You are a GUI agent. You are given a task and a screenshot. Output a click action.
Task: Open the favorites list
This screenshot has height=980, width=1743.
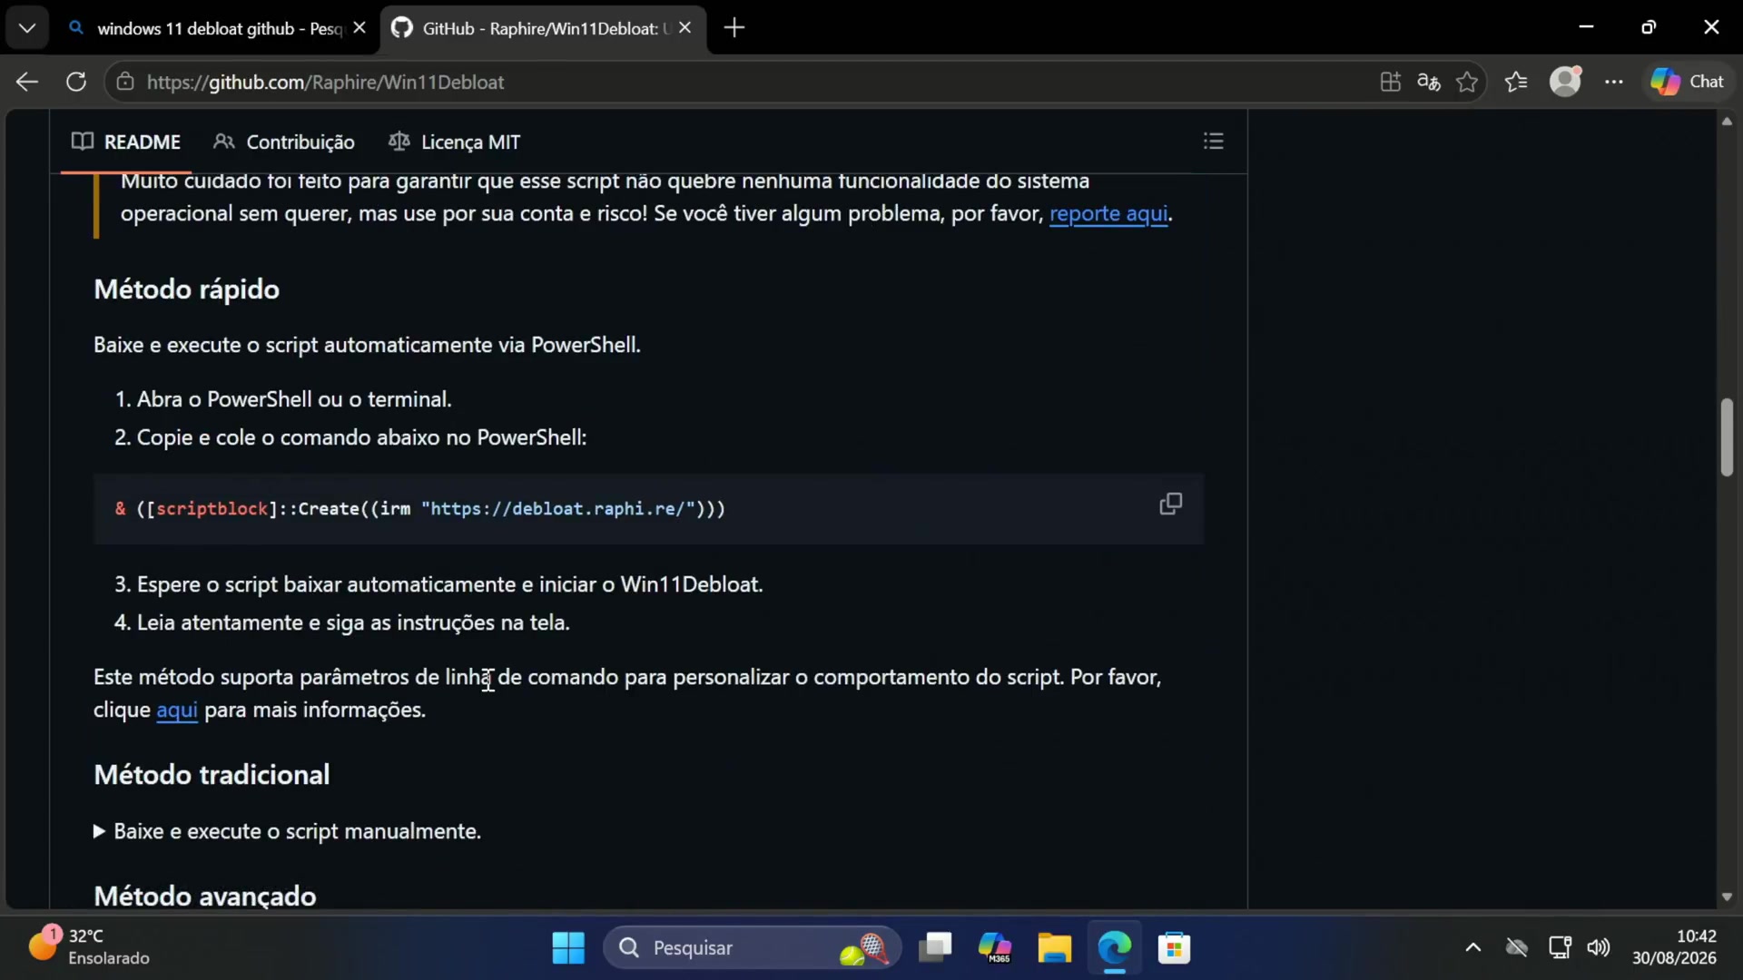(x=1516, y=82)
